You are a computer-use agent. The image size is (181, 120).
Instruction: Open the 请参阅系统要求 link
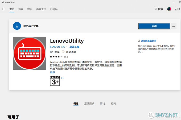149,41
